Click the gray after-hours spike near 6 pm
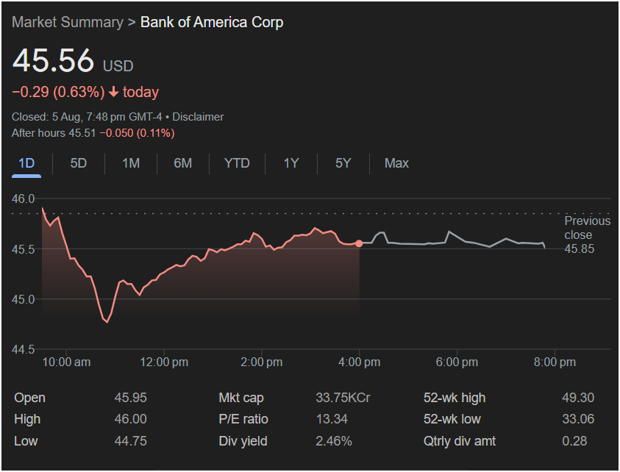Viewport: 620px width, 472px height. coord(449,232)
